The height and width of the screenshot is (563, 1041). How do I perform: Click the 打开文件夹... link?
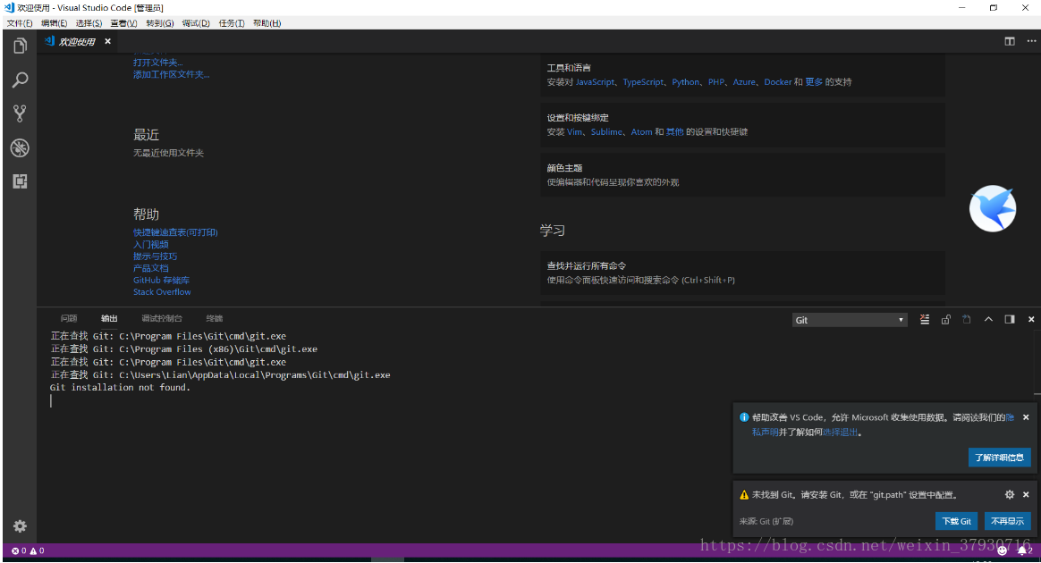[157, 63]
